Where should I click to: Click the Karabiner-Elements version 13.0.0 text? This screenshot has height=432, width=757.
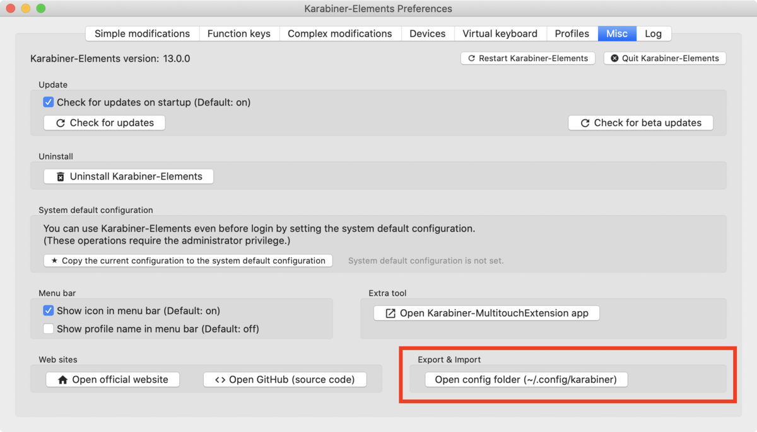click(110, 59)
